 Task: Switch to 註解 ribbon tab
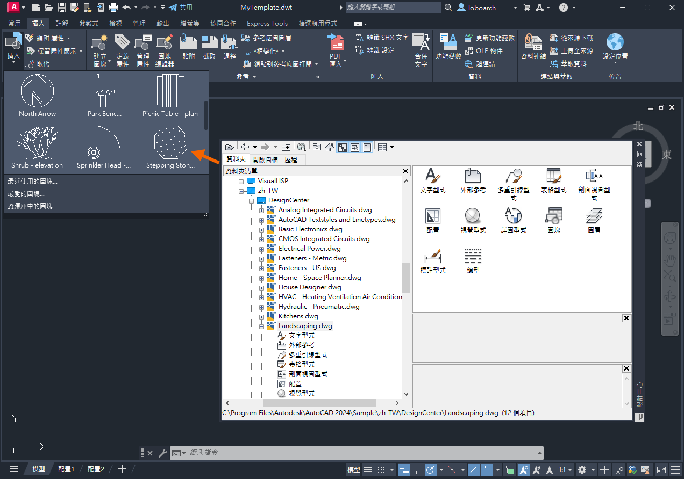pos(62,24)
